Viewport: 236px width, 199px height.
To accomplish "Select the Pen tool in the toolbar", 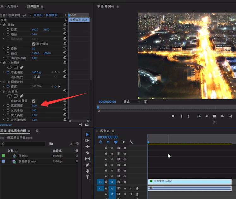I will click(88, 165).
